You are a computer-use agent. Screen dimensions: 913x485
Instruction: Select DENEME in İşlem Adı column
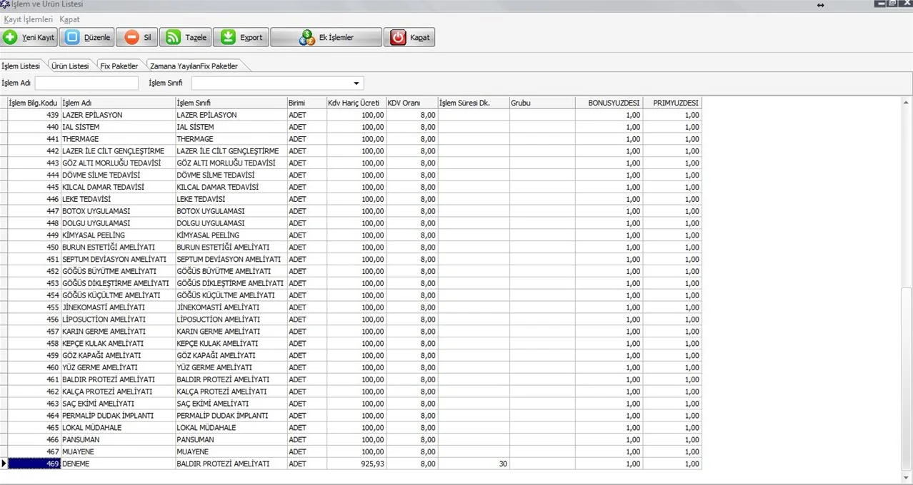(x=76, y=464)
